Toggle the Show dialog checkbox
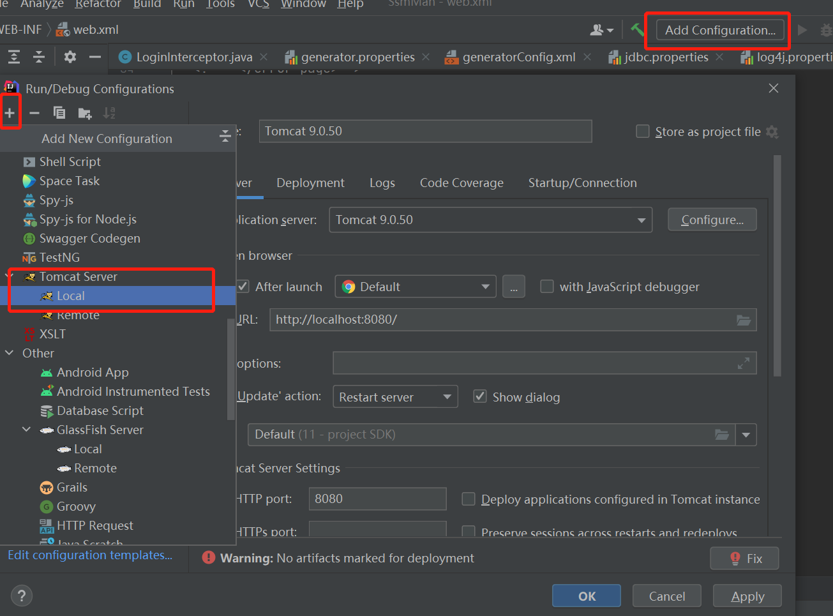 pos(480,396)
